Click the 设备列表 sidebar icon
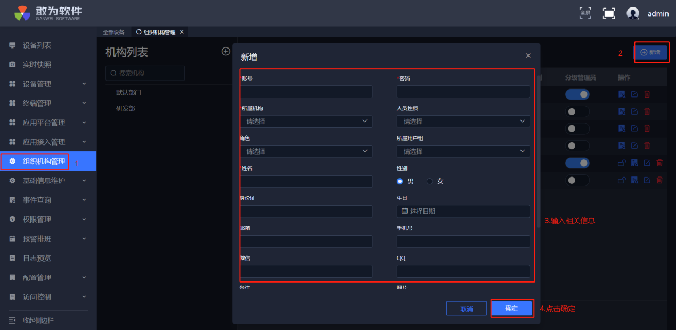The height and width of the screenshot is (330, 676). [x=12, y=45]
